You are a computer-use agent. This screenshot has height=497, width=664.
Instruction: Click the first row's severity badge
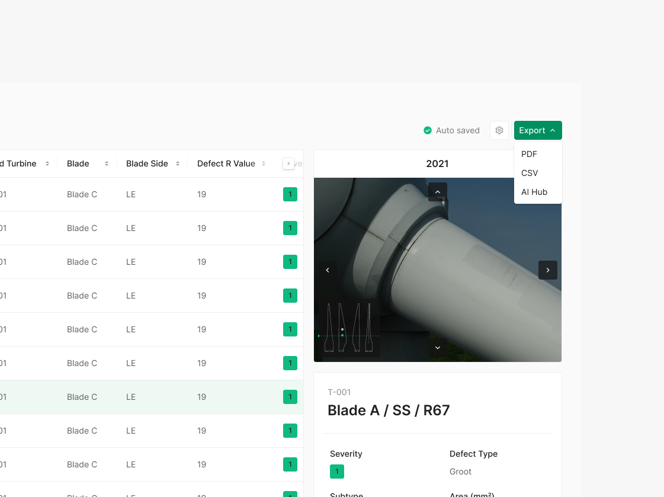coord(290,194)
